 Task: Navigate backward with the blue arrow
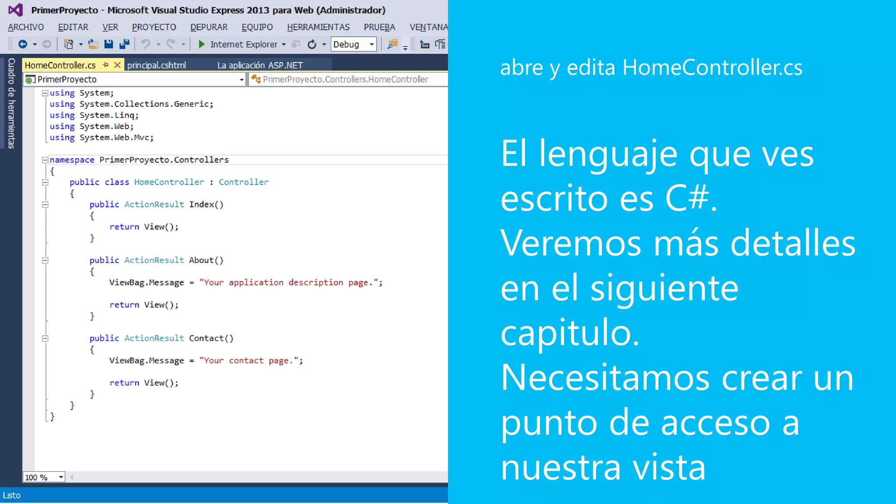point(23,44)
